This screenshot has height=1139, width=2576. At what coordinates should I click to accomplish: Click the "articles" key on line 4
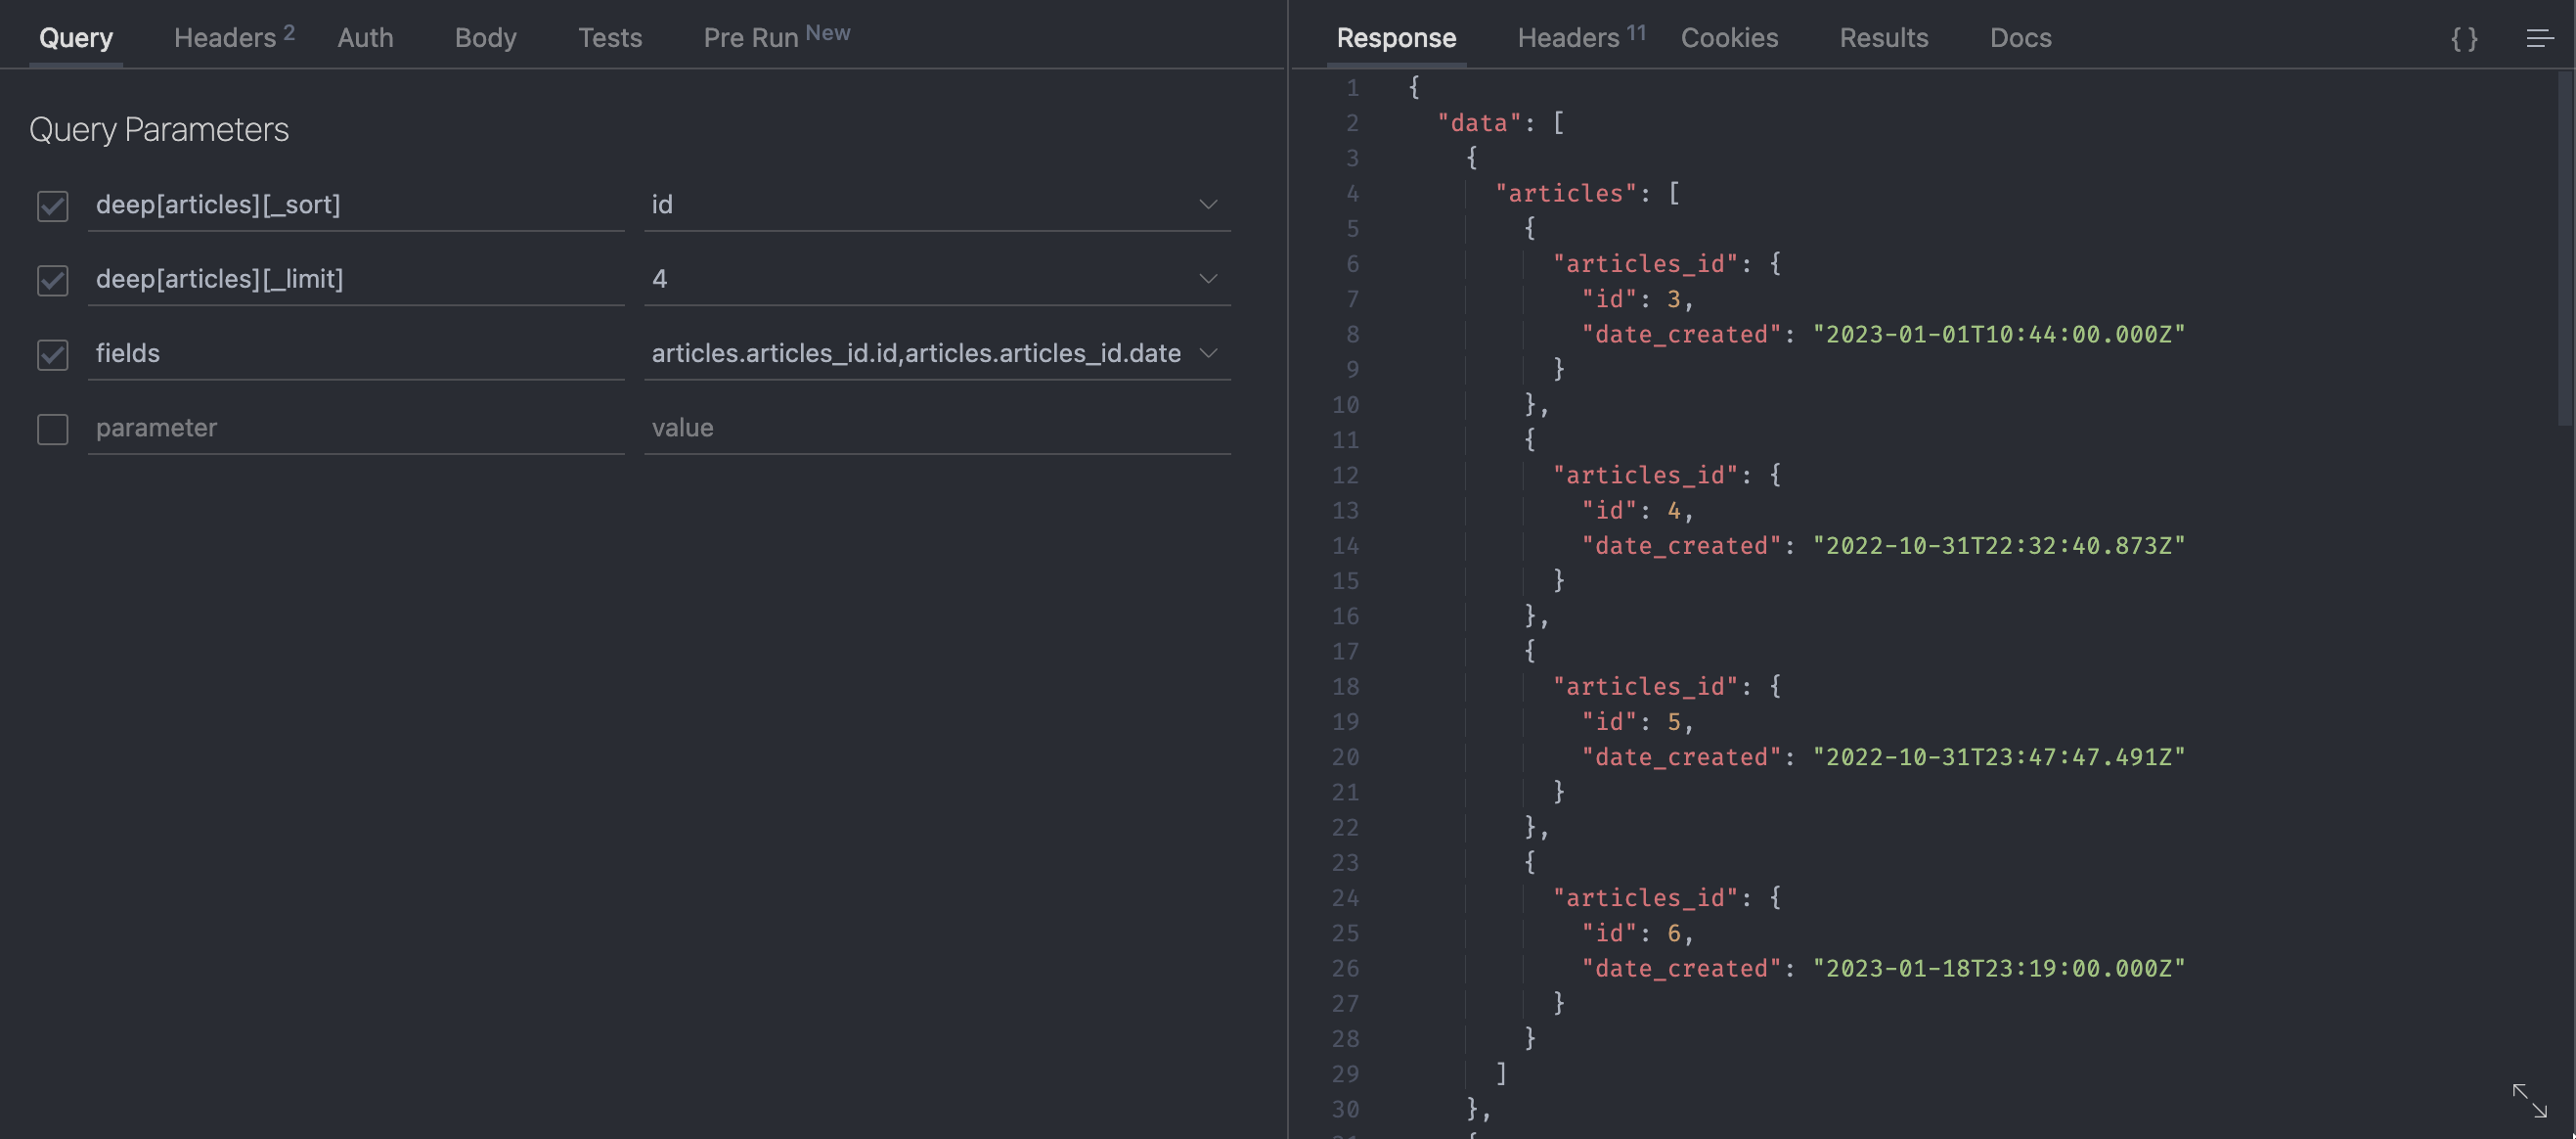[x=1565, y=193]
